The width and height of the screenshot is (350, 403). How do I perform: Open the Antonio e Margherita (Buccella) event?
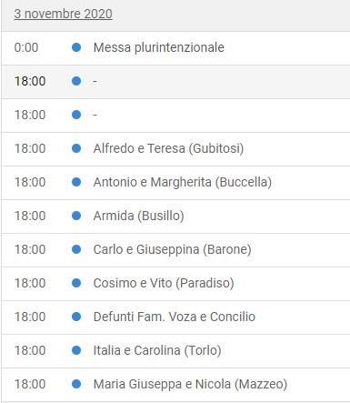pos(183,182)
